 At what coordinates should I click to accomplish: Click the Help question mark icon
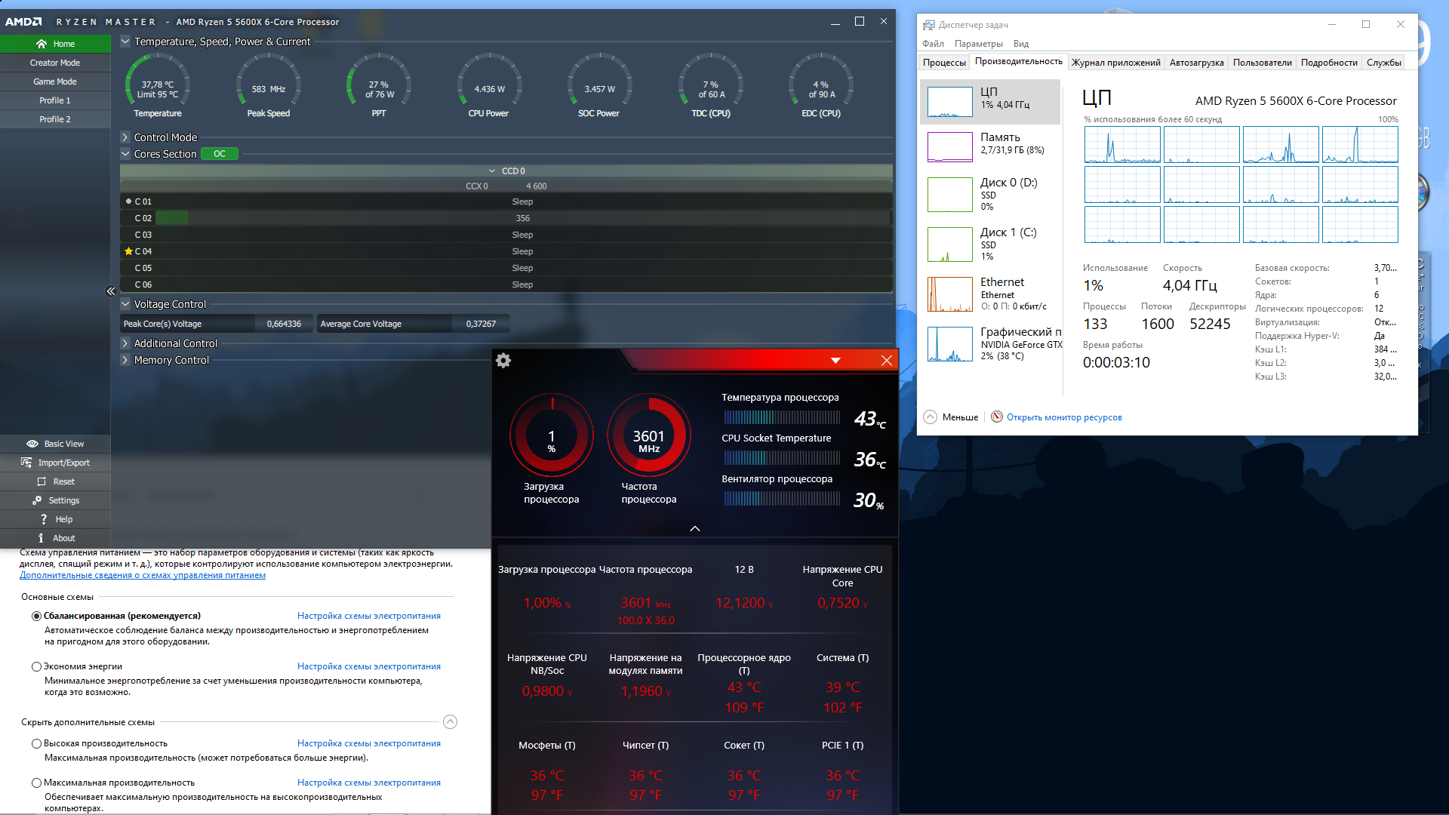(x=43, y=519)
